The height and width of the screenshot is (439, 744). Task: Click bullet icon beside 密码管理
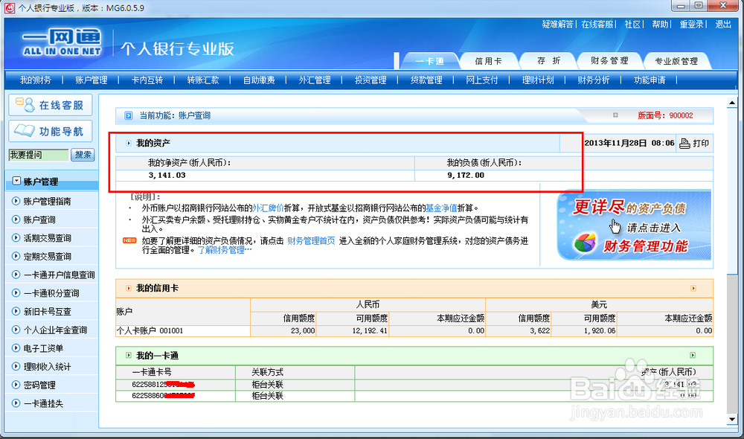pos(16,385)
